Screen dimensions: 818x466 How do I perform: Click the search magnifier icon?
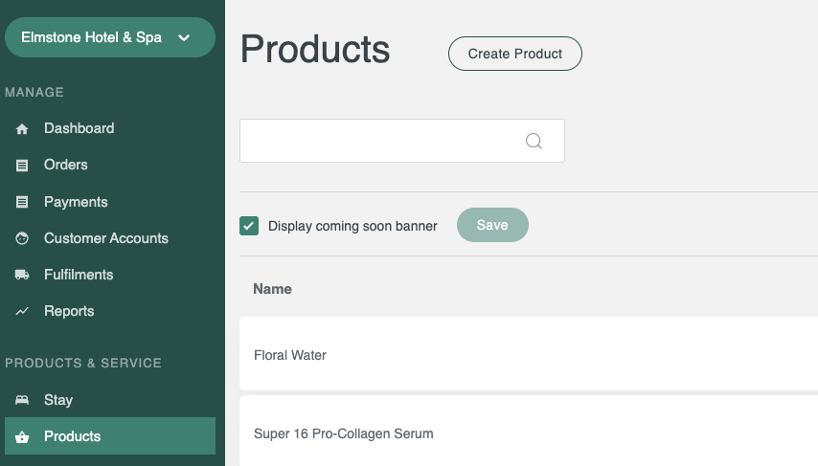pos(534,142)
